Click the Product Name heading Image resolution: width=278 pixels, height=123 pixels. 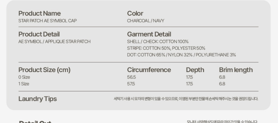(x=39, y=13)
